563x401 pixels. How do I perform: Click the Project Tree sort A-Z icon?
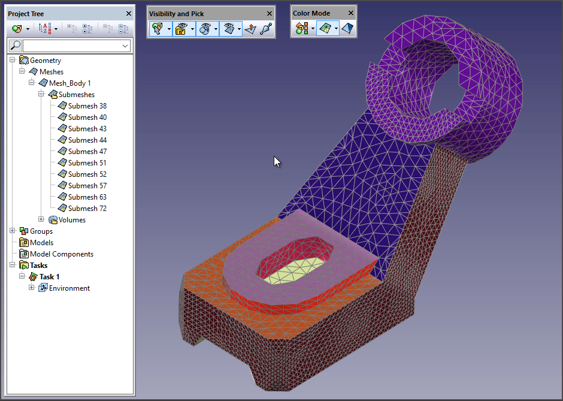point(45,29)
